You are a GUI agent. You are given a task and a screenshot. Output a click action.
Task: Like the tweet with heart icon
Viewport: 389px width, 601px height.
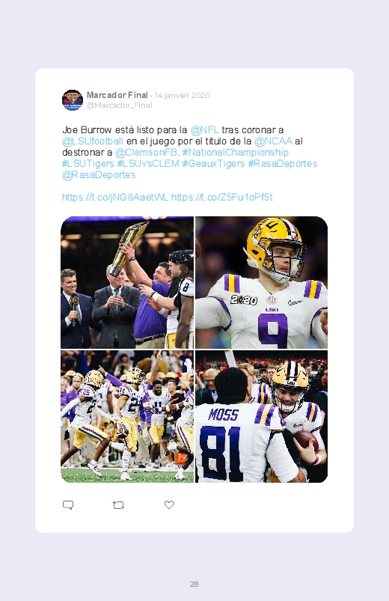pyautogui.click(x=169, y=504)
